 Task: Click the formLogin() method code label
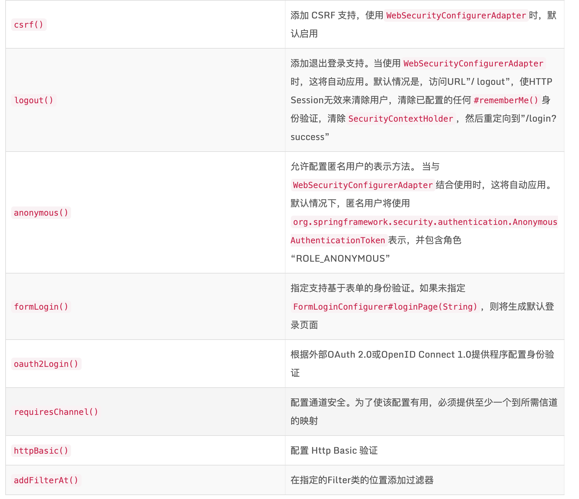pos(41,307)
